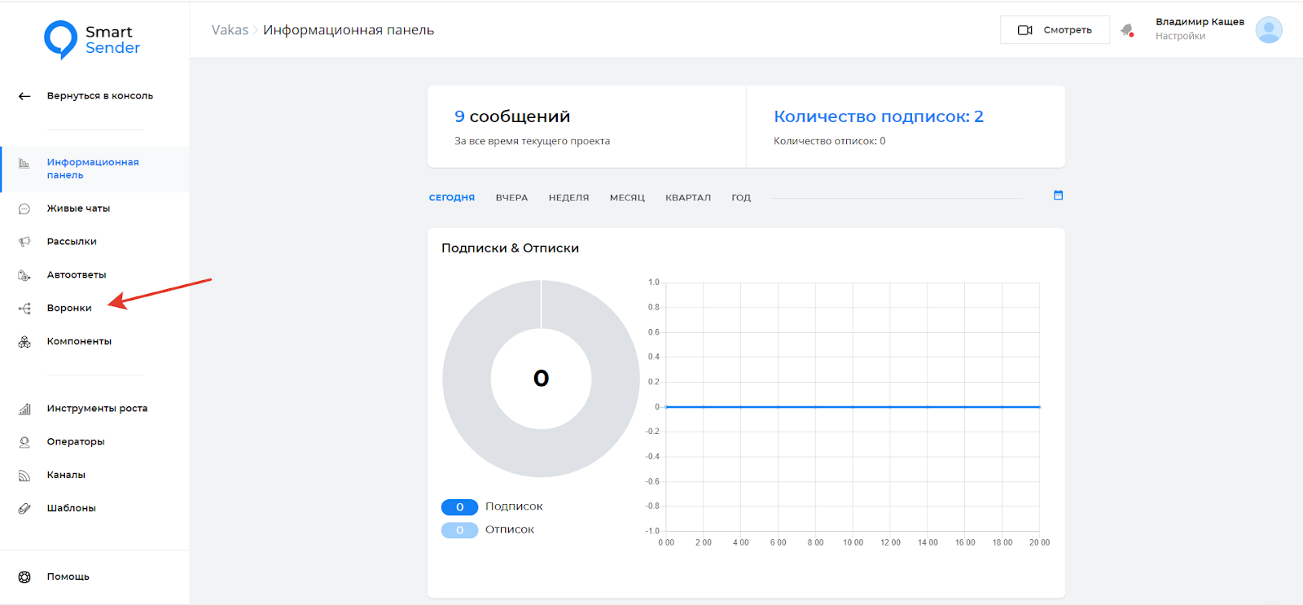Click the Компоненты cubes icon

(24, 342)
